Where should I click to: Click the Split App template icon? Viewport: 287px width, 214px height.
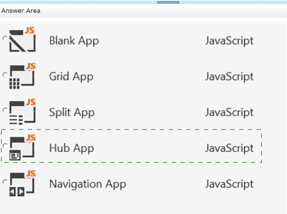(x=22, y=111)
